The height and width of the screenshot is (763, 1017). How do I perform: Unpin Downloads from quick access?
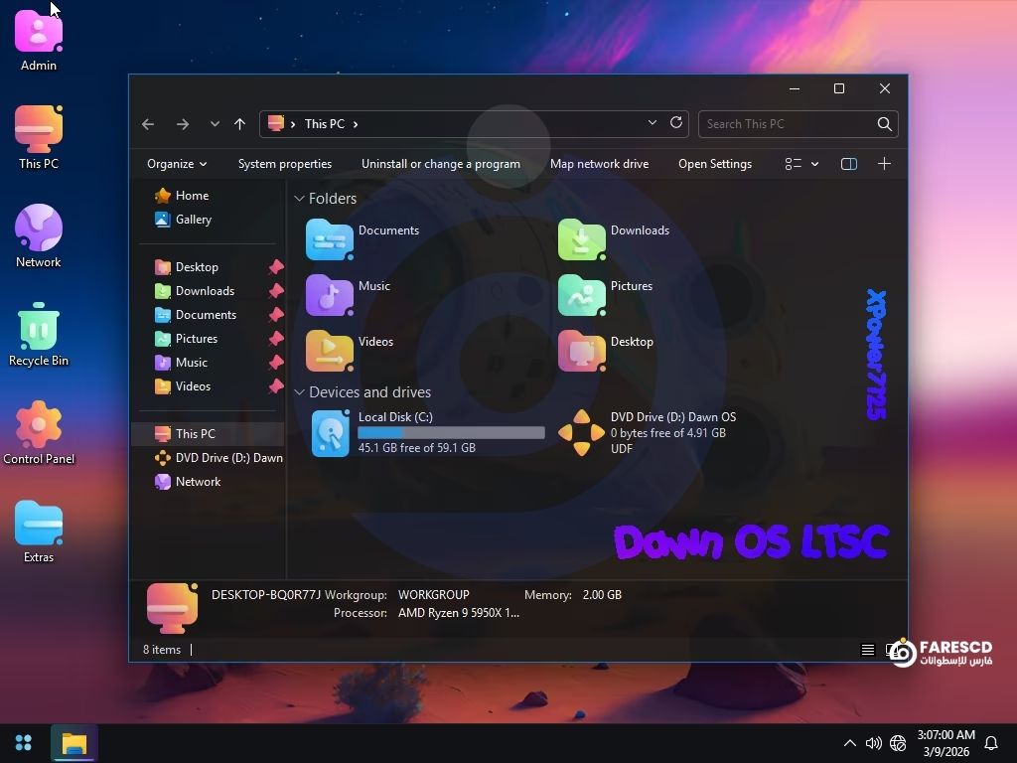click(x=276, y=291)
